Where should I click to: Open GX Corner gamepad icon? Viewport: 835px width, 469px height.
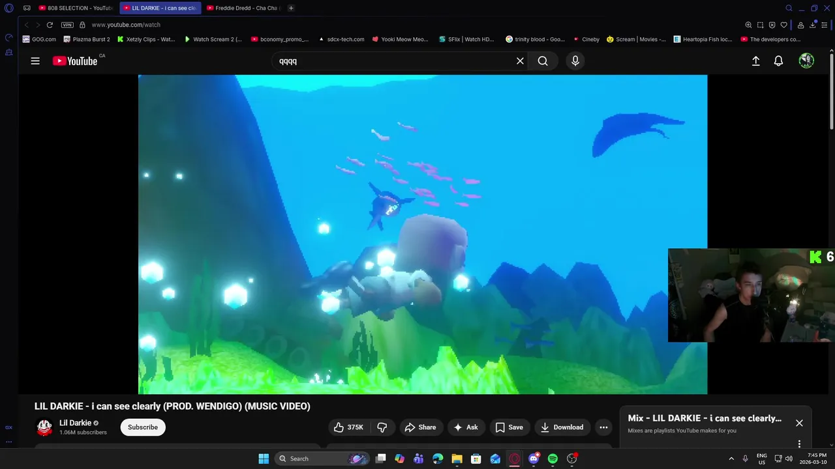pyautogui.click(x=27, y=8)
